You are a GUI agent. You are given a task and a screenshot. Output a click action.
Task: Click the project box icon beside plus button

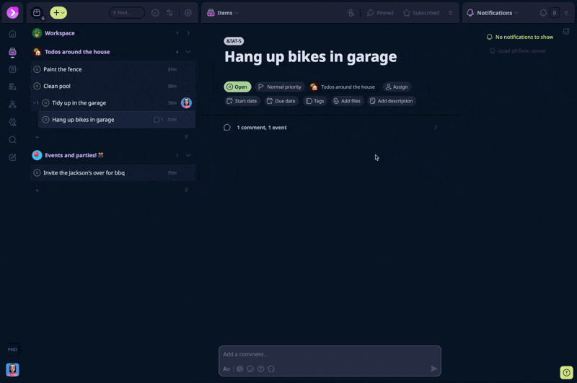pos(37,13)
